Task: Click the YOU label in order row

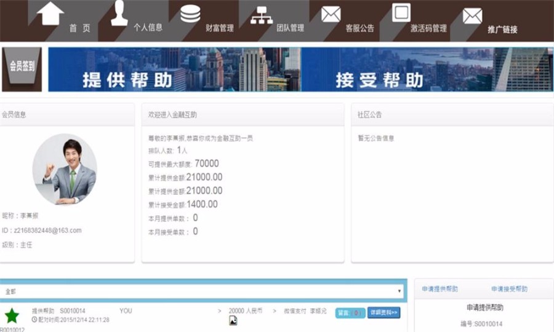Action: pyautogui.click(x=126, y=311)
